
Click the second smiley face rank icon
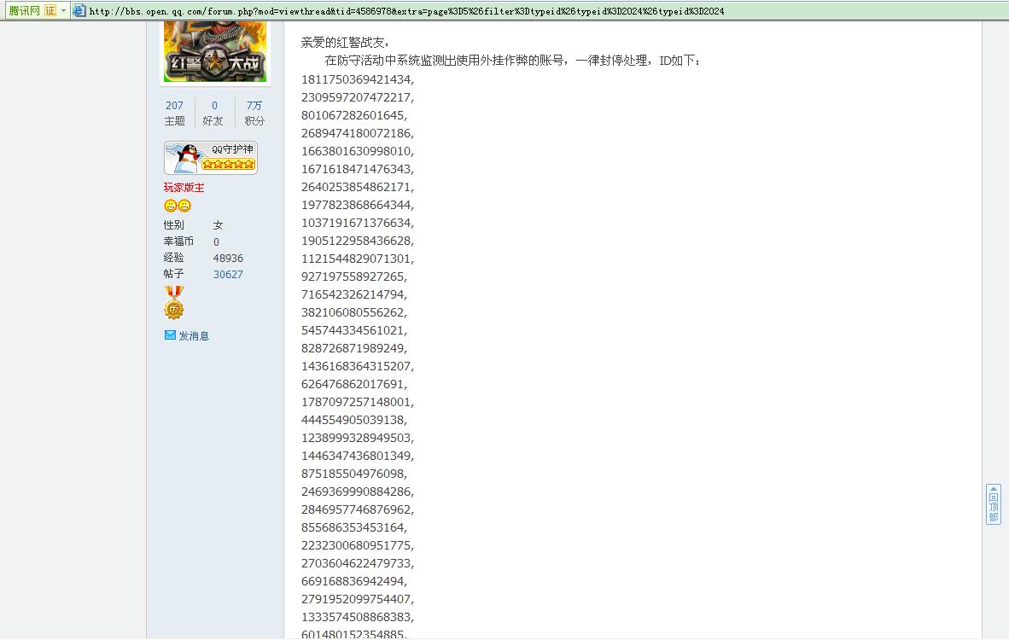(x=184, y=206)
